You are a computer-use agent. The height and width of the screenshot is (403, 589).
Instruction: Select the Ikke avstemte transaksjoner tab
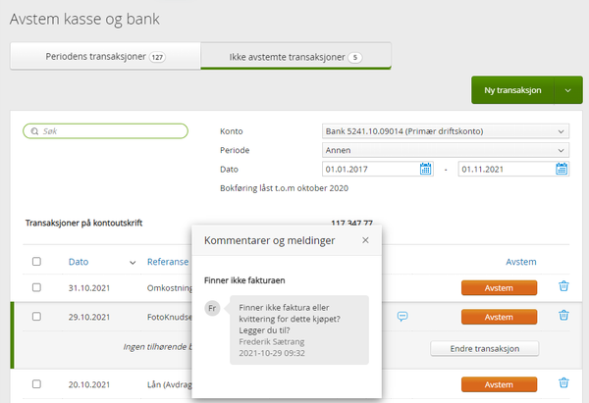click(295, 57)
